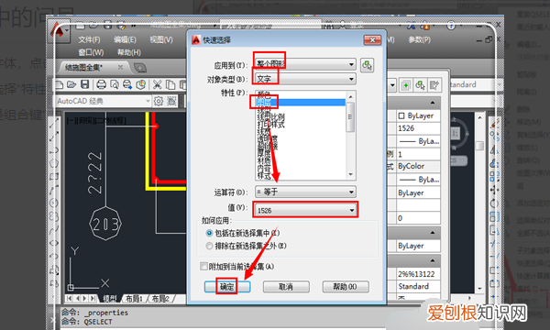Viewport: 550px width, 330px height.
Task: Click the Copy icon in the standard toolbar
Action: coord(170,84)
